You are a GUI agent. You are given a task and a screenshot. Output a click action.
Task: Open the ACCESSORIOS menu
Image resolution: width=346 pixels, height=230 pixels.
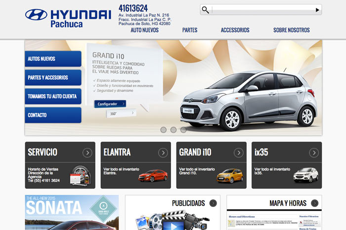coord(235,30)
